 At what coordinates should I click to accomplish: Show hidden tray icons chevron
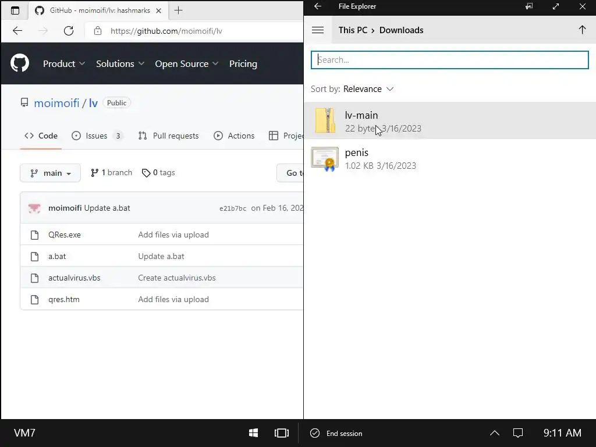click(x=495, y=433)
